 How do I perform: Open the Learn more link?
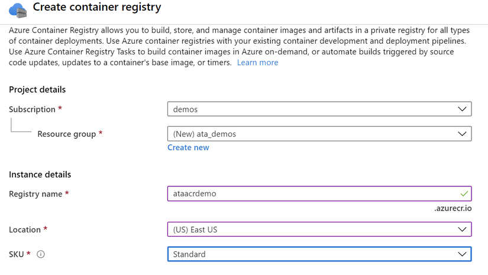coord(258,63)
